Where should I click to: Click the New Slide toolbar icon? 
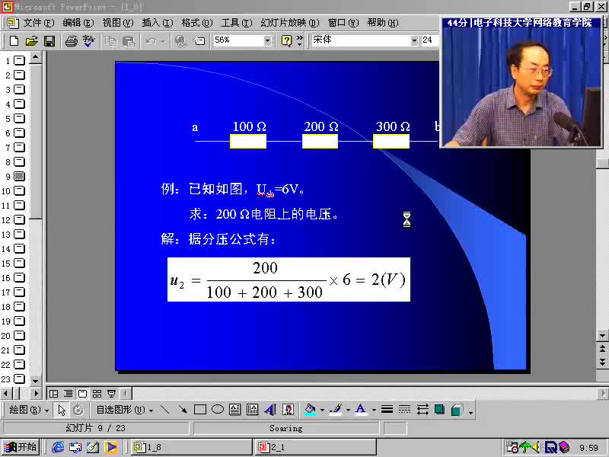click(199, 41)
